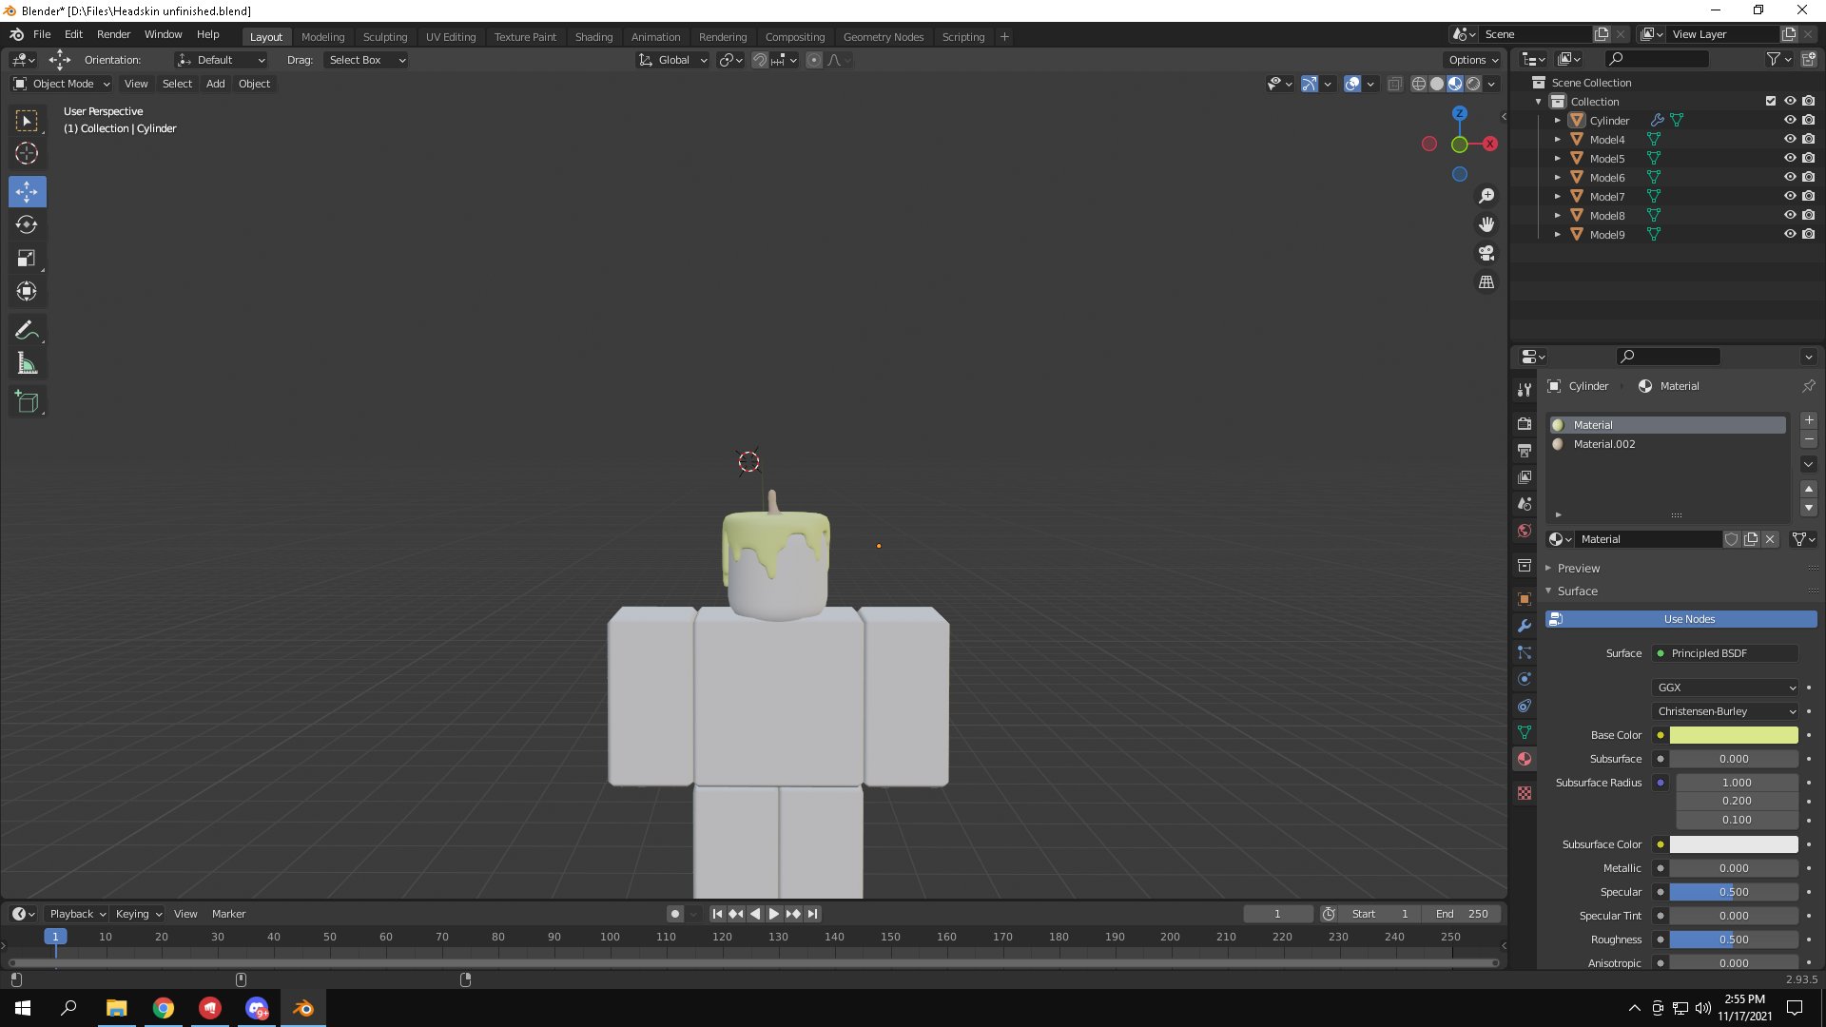Click the Add menu item

click(216, 83)
